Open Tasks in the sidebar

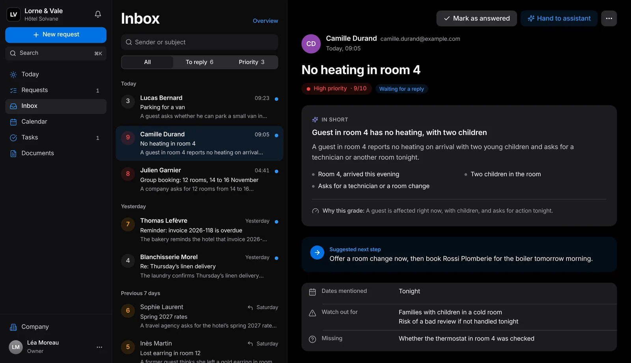(56, 137)
